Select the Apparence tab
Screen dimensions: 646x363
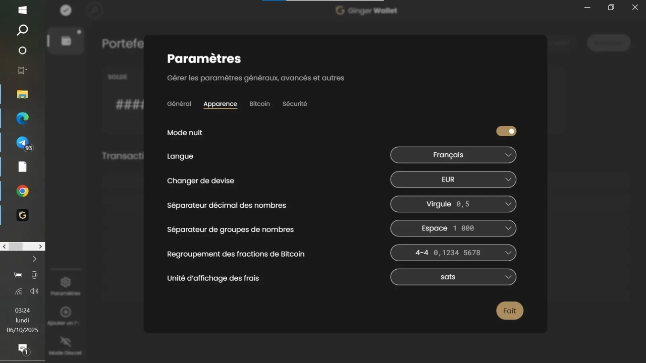coord(220,104)
